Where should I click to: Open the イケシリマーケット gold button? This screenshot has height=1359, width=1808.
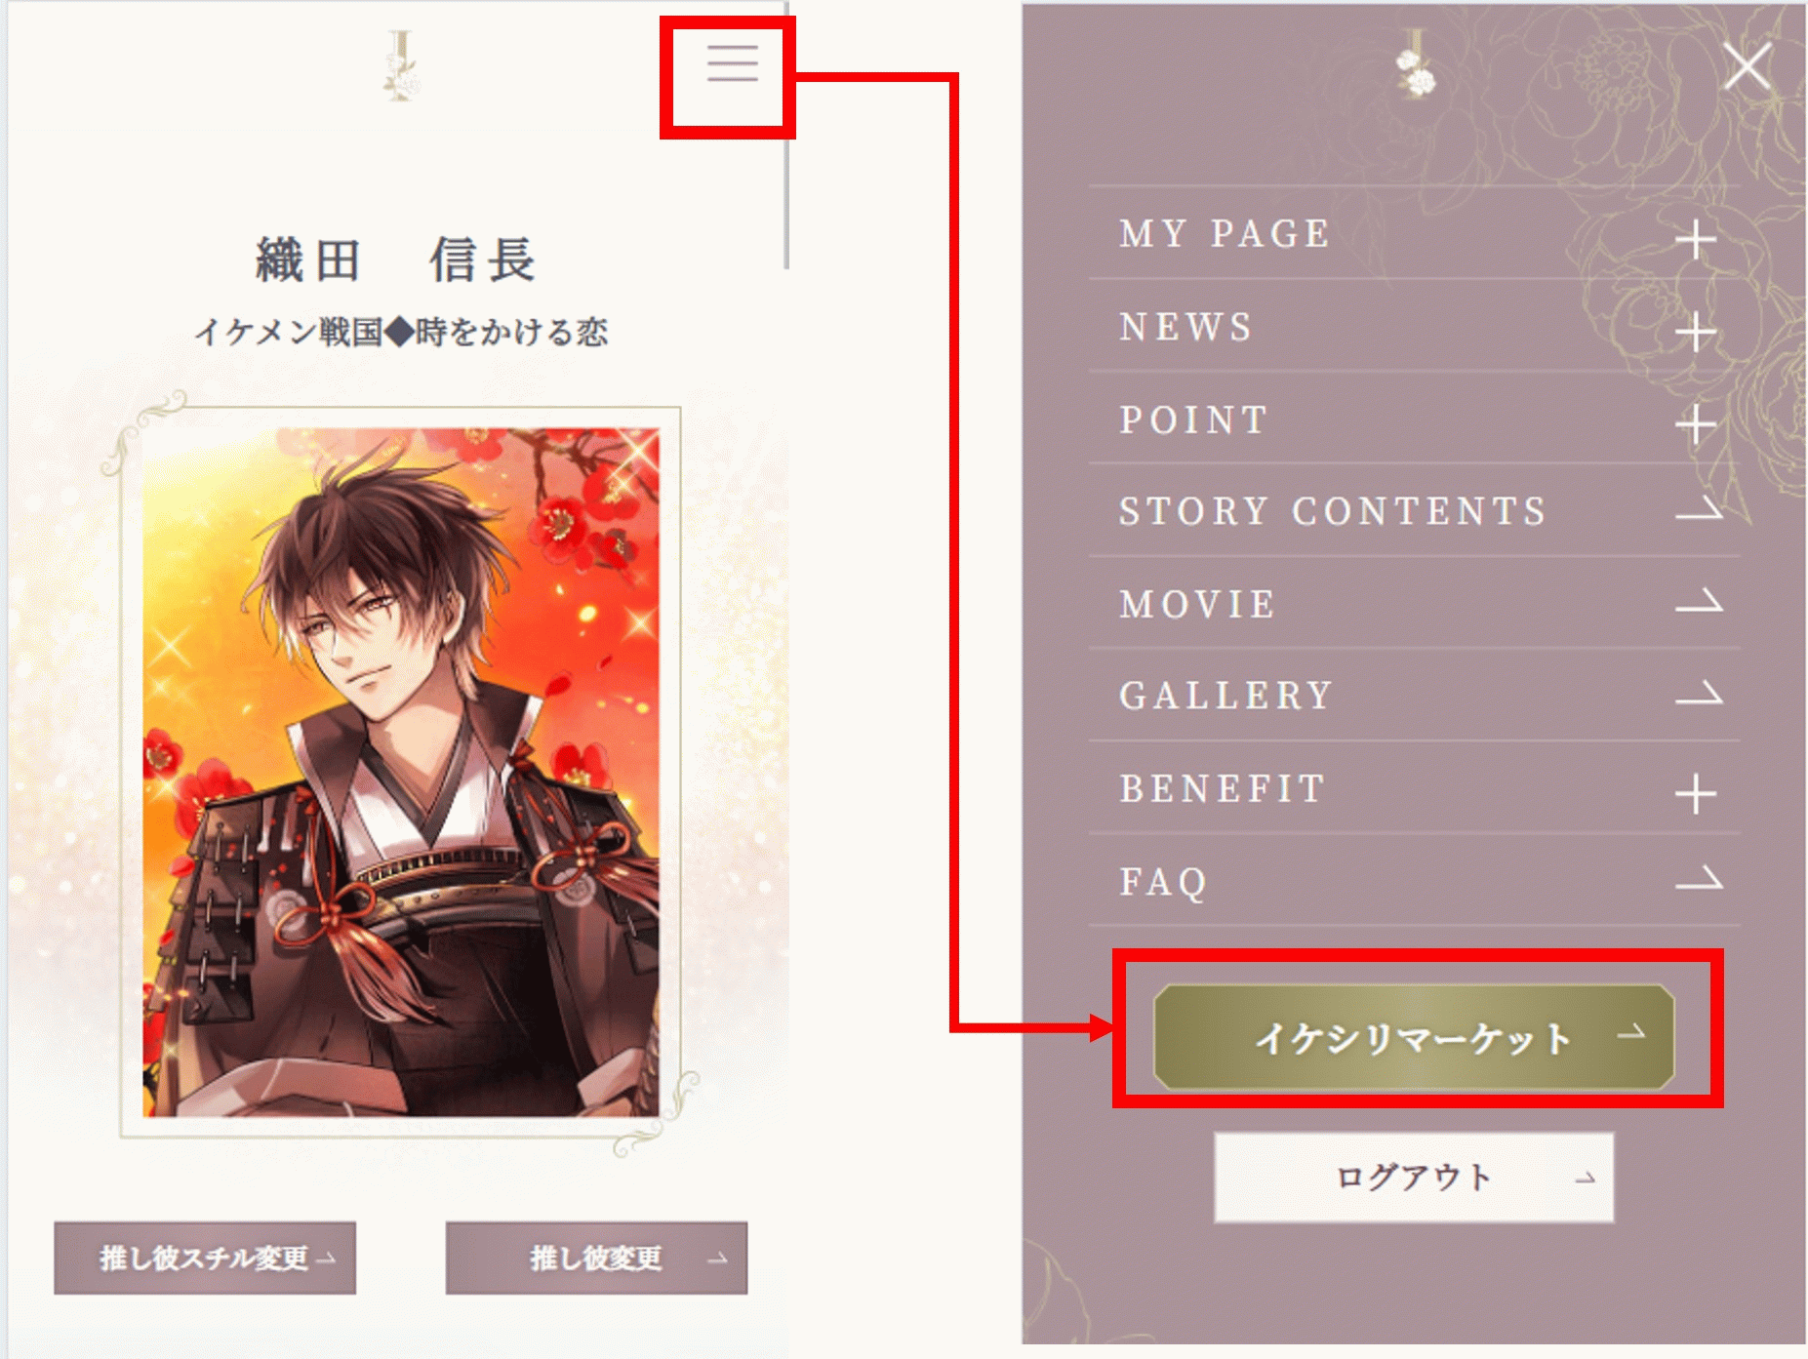tap(1414, 1037)
